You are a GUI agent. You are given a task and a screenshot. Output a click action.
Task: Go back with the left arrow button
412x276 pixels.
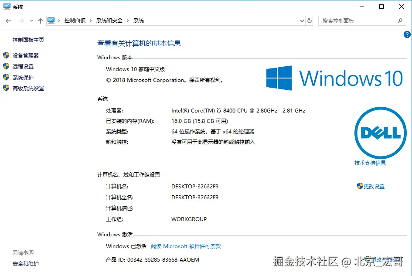8,21
